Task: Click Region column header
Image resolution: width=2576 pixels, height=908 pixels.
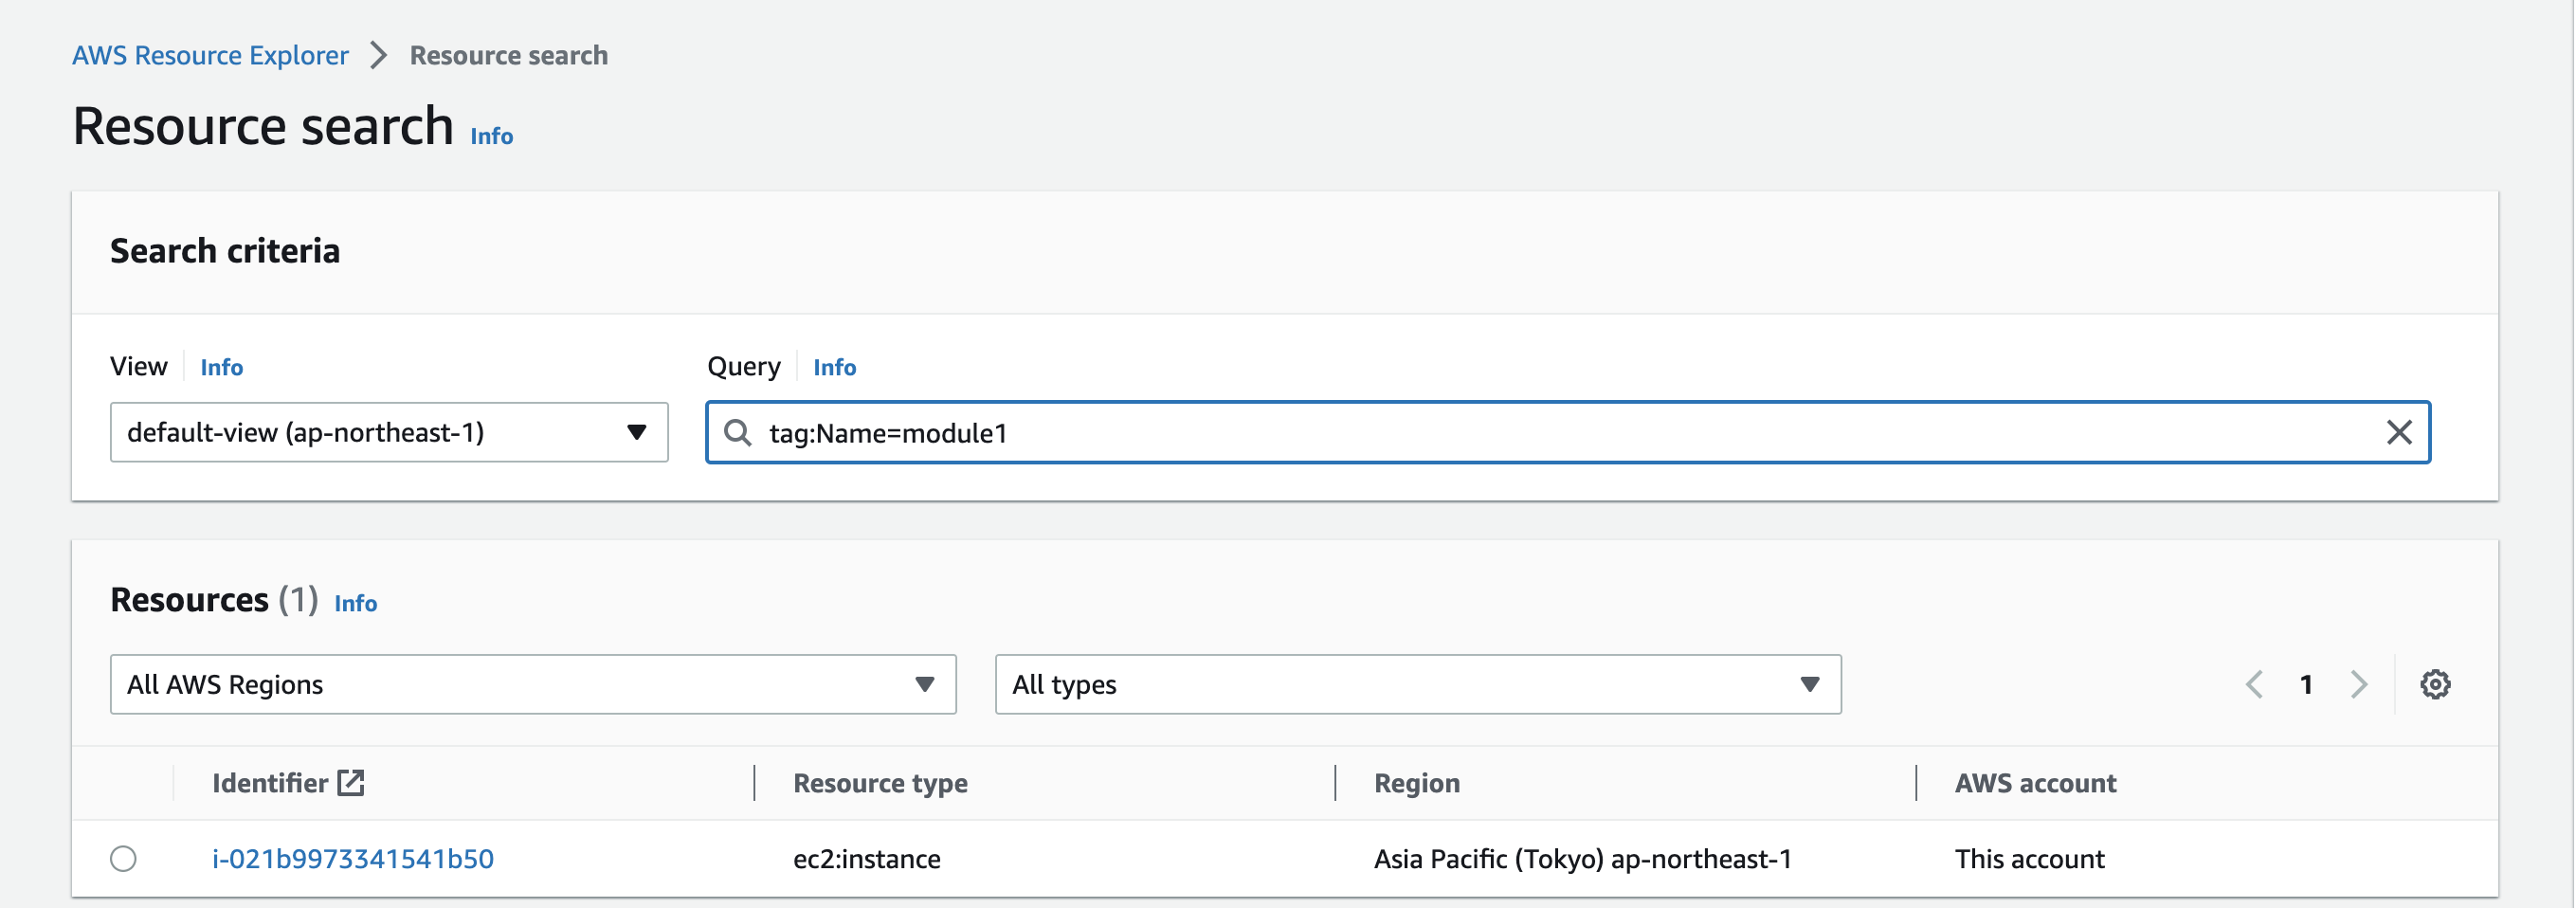Action: [x=1417, y=783]
